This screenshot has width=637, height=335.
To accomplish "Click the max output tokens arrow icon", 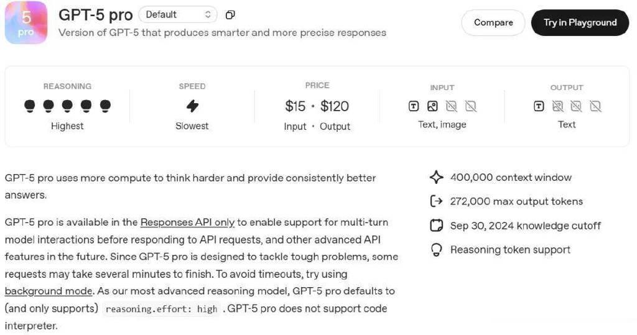I will point(436,201).
